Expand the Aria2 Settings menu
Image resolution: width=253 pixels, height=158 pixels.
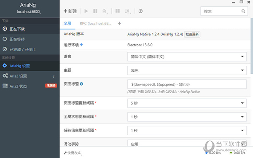point(30,76)
